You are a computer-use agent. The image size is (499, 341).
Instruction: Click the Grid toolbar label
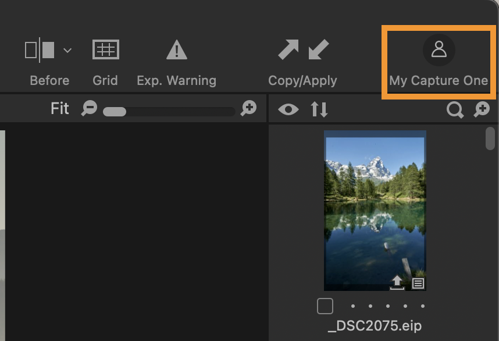(x=105, y=80)
